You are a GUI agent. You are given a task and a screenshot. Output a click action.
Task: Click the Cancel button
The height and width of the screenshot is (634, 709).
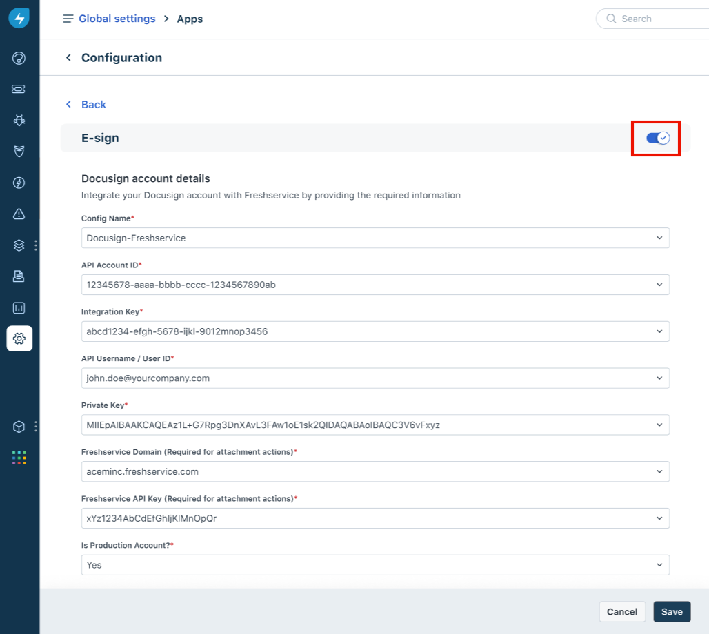622,611
